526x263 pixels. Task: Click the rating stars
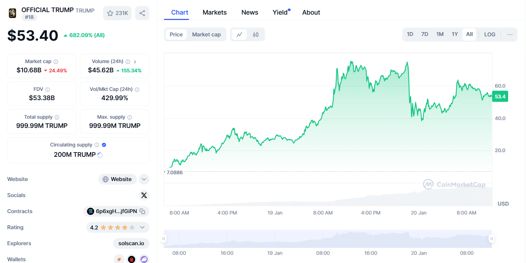(118, 227)
